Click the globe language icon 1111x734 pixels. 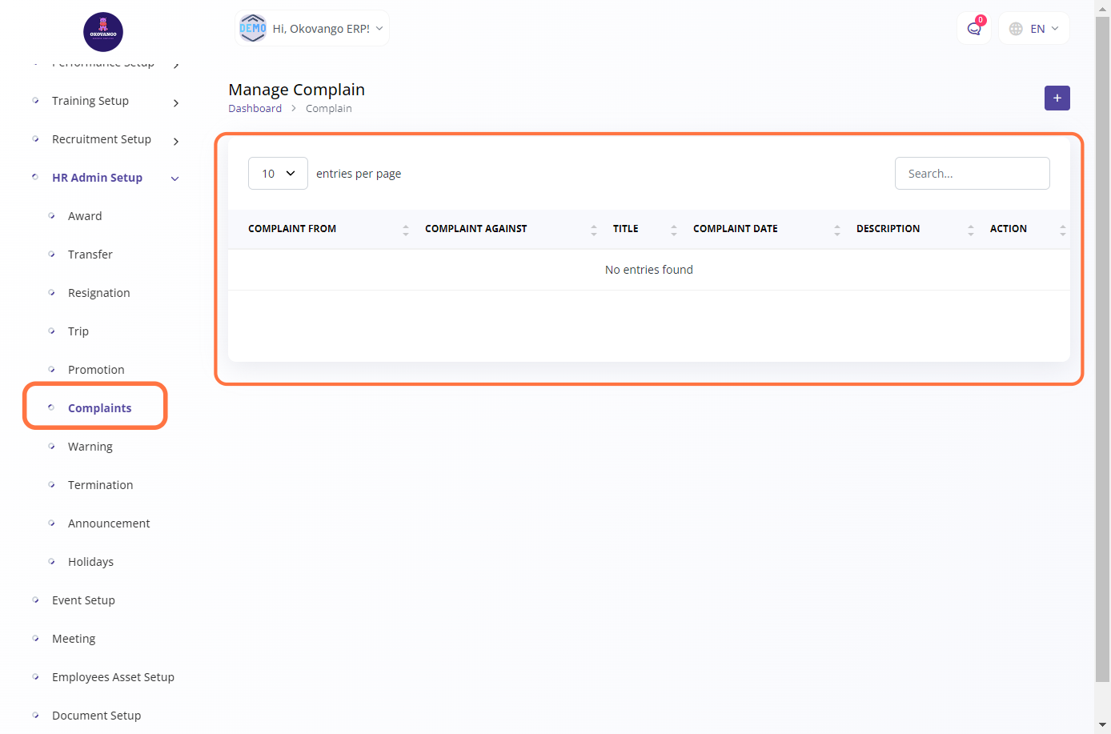click(x=1016, y=29)
